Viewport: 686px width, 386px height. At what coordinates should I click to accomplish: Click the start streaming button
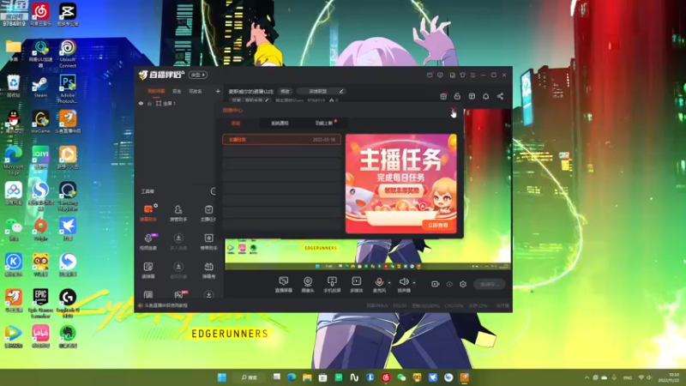pos(489,284)
